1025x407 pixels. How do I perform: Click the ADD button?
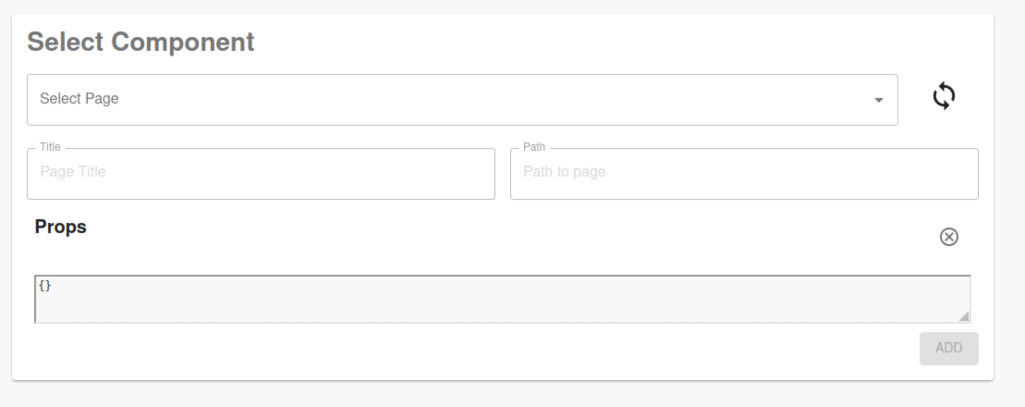coord(949,348)
